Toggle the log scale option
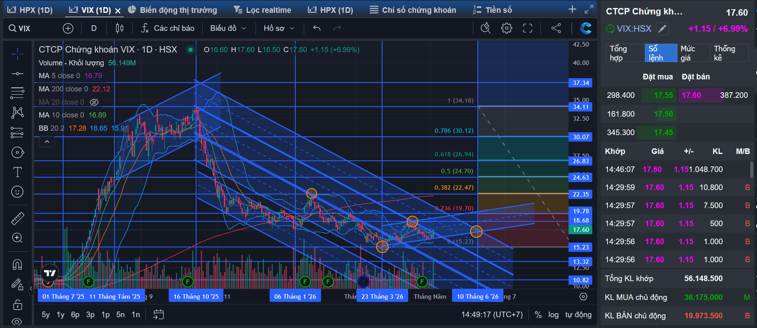The height and width of the screenshot is (328, 757). 553,315
